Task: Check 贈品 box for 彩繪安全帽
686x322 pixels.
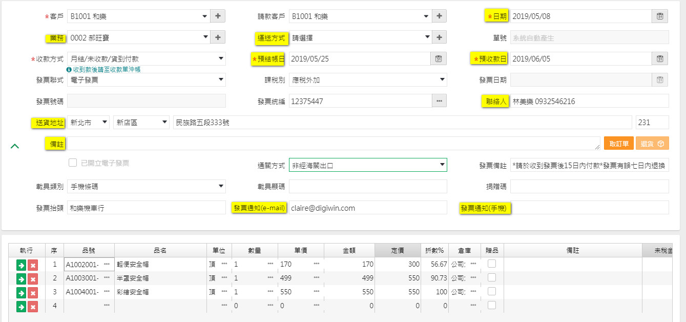Action: click(492, 291)
